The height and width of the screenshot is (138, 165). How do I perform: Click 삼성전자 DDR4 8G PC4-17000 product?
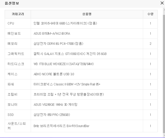pyautogui.click(x=58, y=43)
